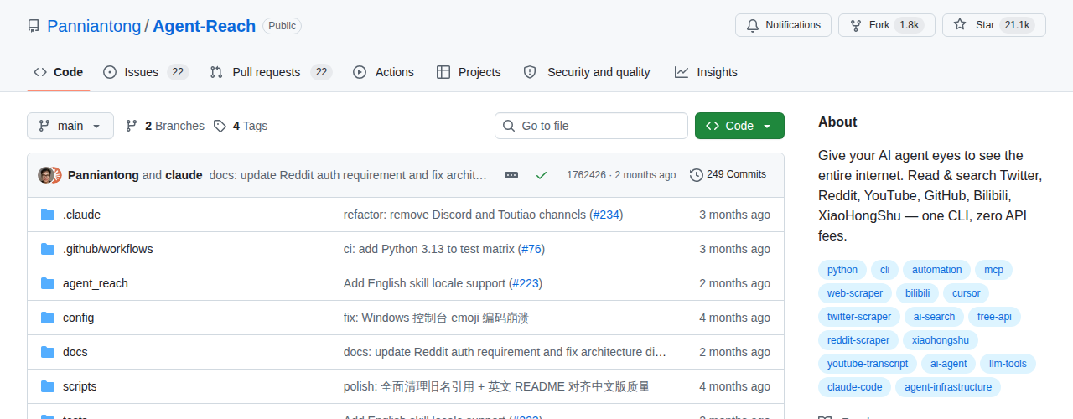Open the green Code dropdown button
This screenshot has height=419, width=1073.
pyautogui.click(x=739, y=126)
